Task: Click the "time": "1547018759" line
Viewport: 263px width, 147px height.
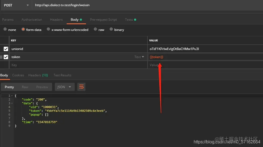Action: pos(39,122)
